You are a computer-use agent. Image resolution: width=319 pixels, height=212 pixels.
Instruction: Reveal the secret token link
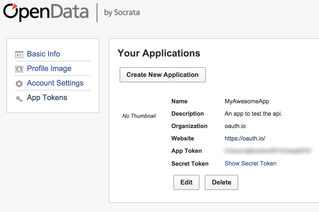[x=251, y=164]
